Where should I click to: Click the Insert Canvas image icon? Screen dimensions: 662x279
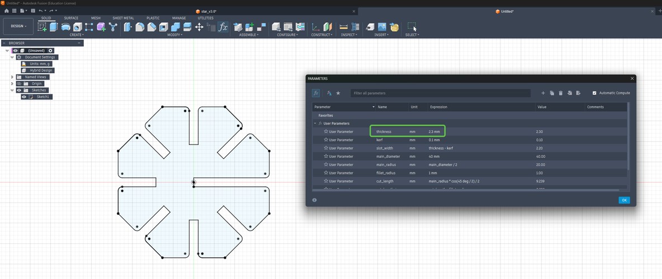382,27
